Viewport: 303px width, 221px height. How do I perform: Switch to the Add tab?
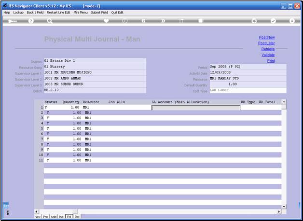(54, 217)
